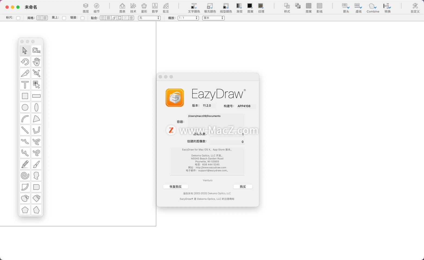424x260 pixels.
Task: Open the 无 snap dropdown
Action: [x=149, y=18]
